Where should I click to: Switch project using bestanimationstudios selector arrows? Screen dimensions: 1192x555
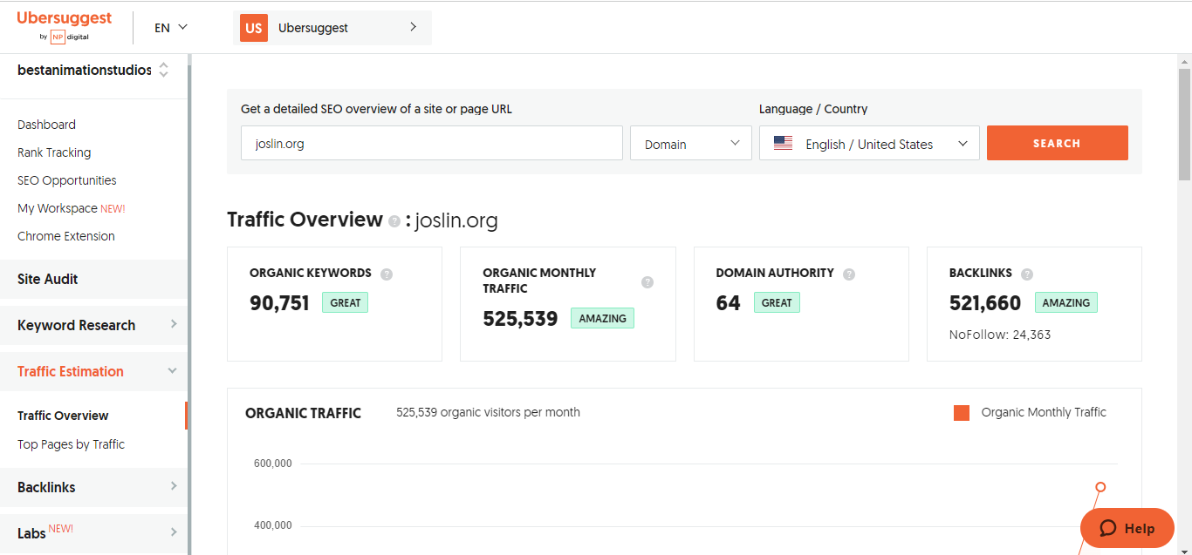tap(163, 70)
